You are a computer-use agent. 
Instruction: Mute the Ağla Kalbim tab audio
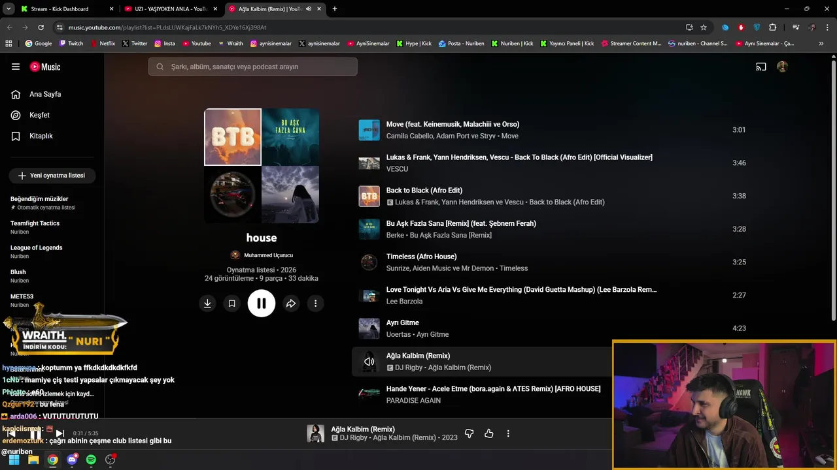tap(309, 9)
